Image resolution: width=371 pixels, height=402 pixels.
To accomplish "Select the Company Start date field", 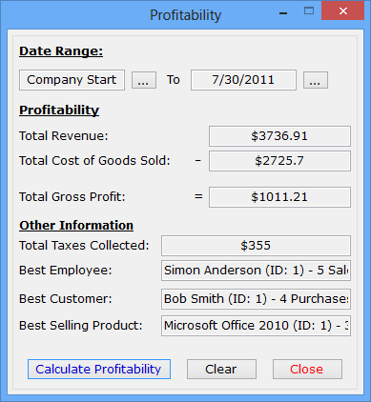I will [x=72, y=80].
